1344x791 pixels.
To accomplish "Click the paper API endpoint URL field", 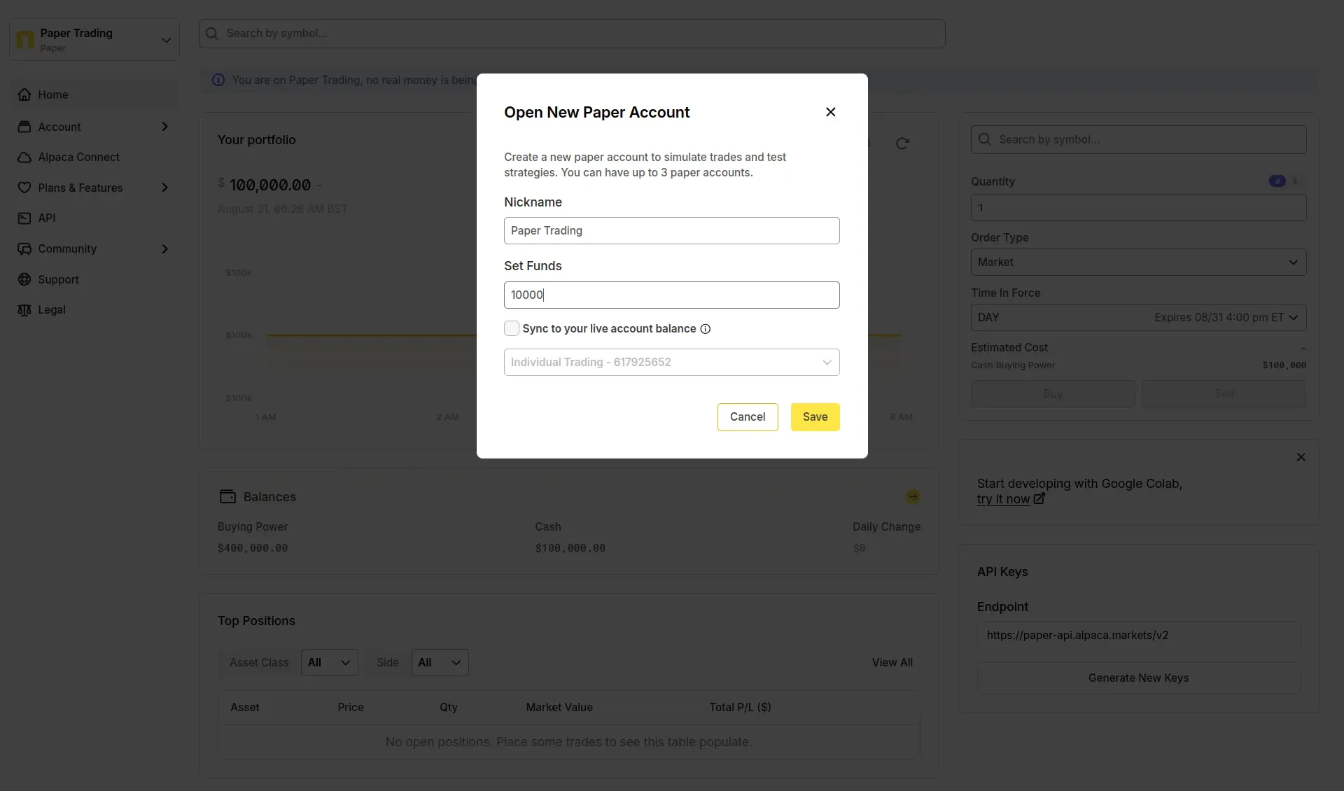I will (1138, 635).
